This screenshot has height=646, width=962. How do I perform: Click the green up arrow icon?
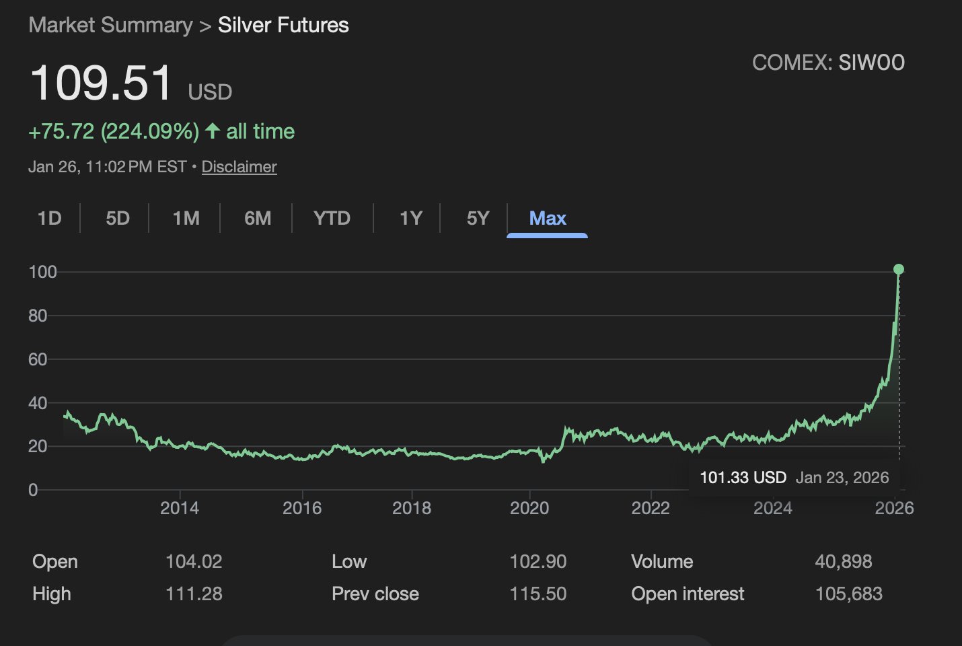(x=213, y=131)
